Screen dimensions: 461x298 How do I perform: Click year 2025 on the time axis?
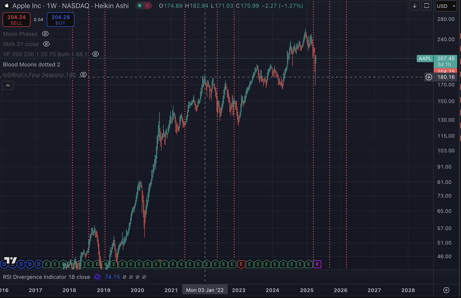[307, 290]
